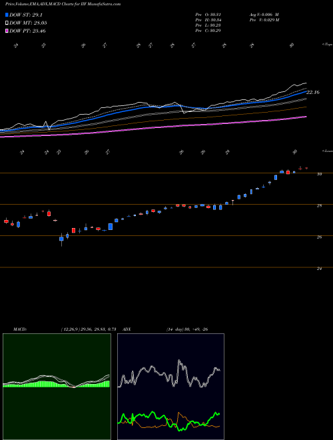Open the dark blue ADX indicator panel

170,387
